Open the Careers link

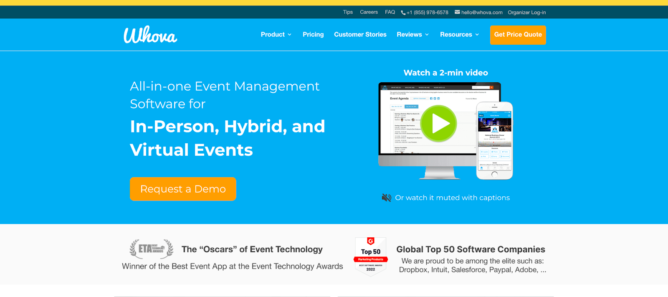[x=369, y=12]
